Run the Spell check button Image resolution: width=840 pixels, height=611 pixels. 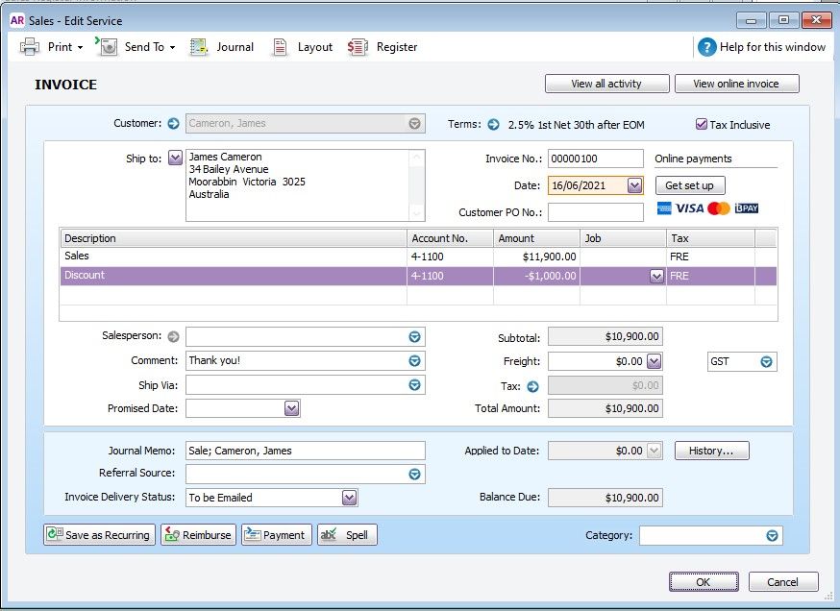click(347, 535)
